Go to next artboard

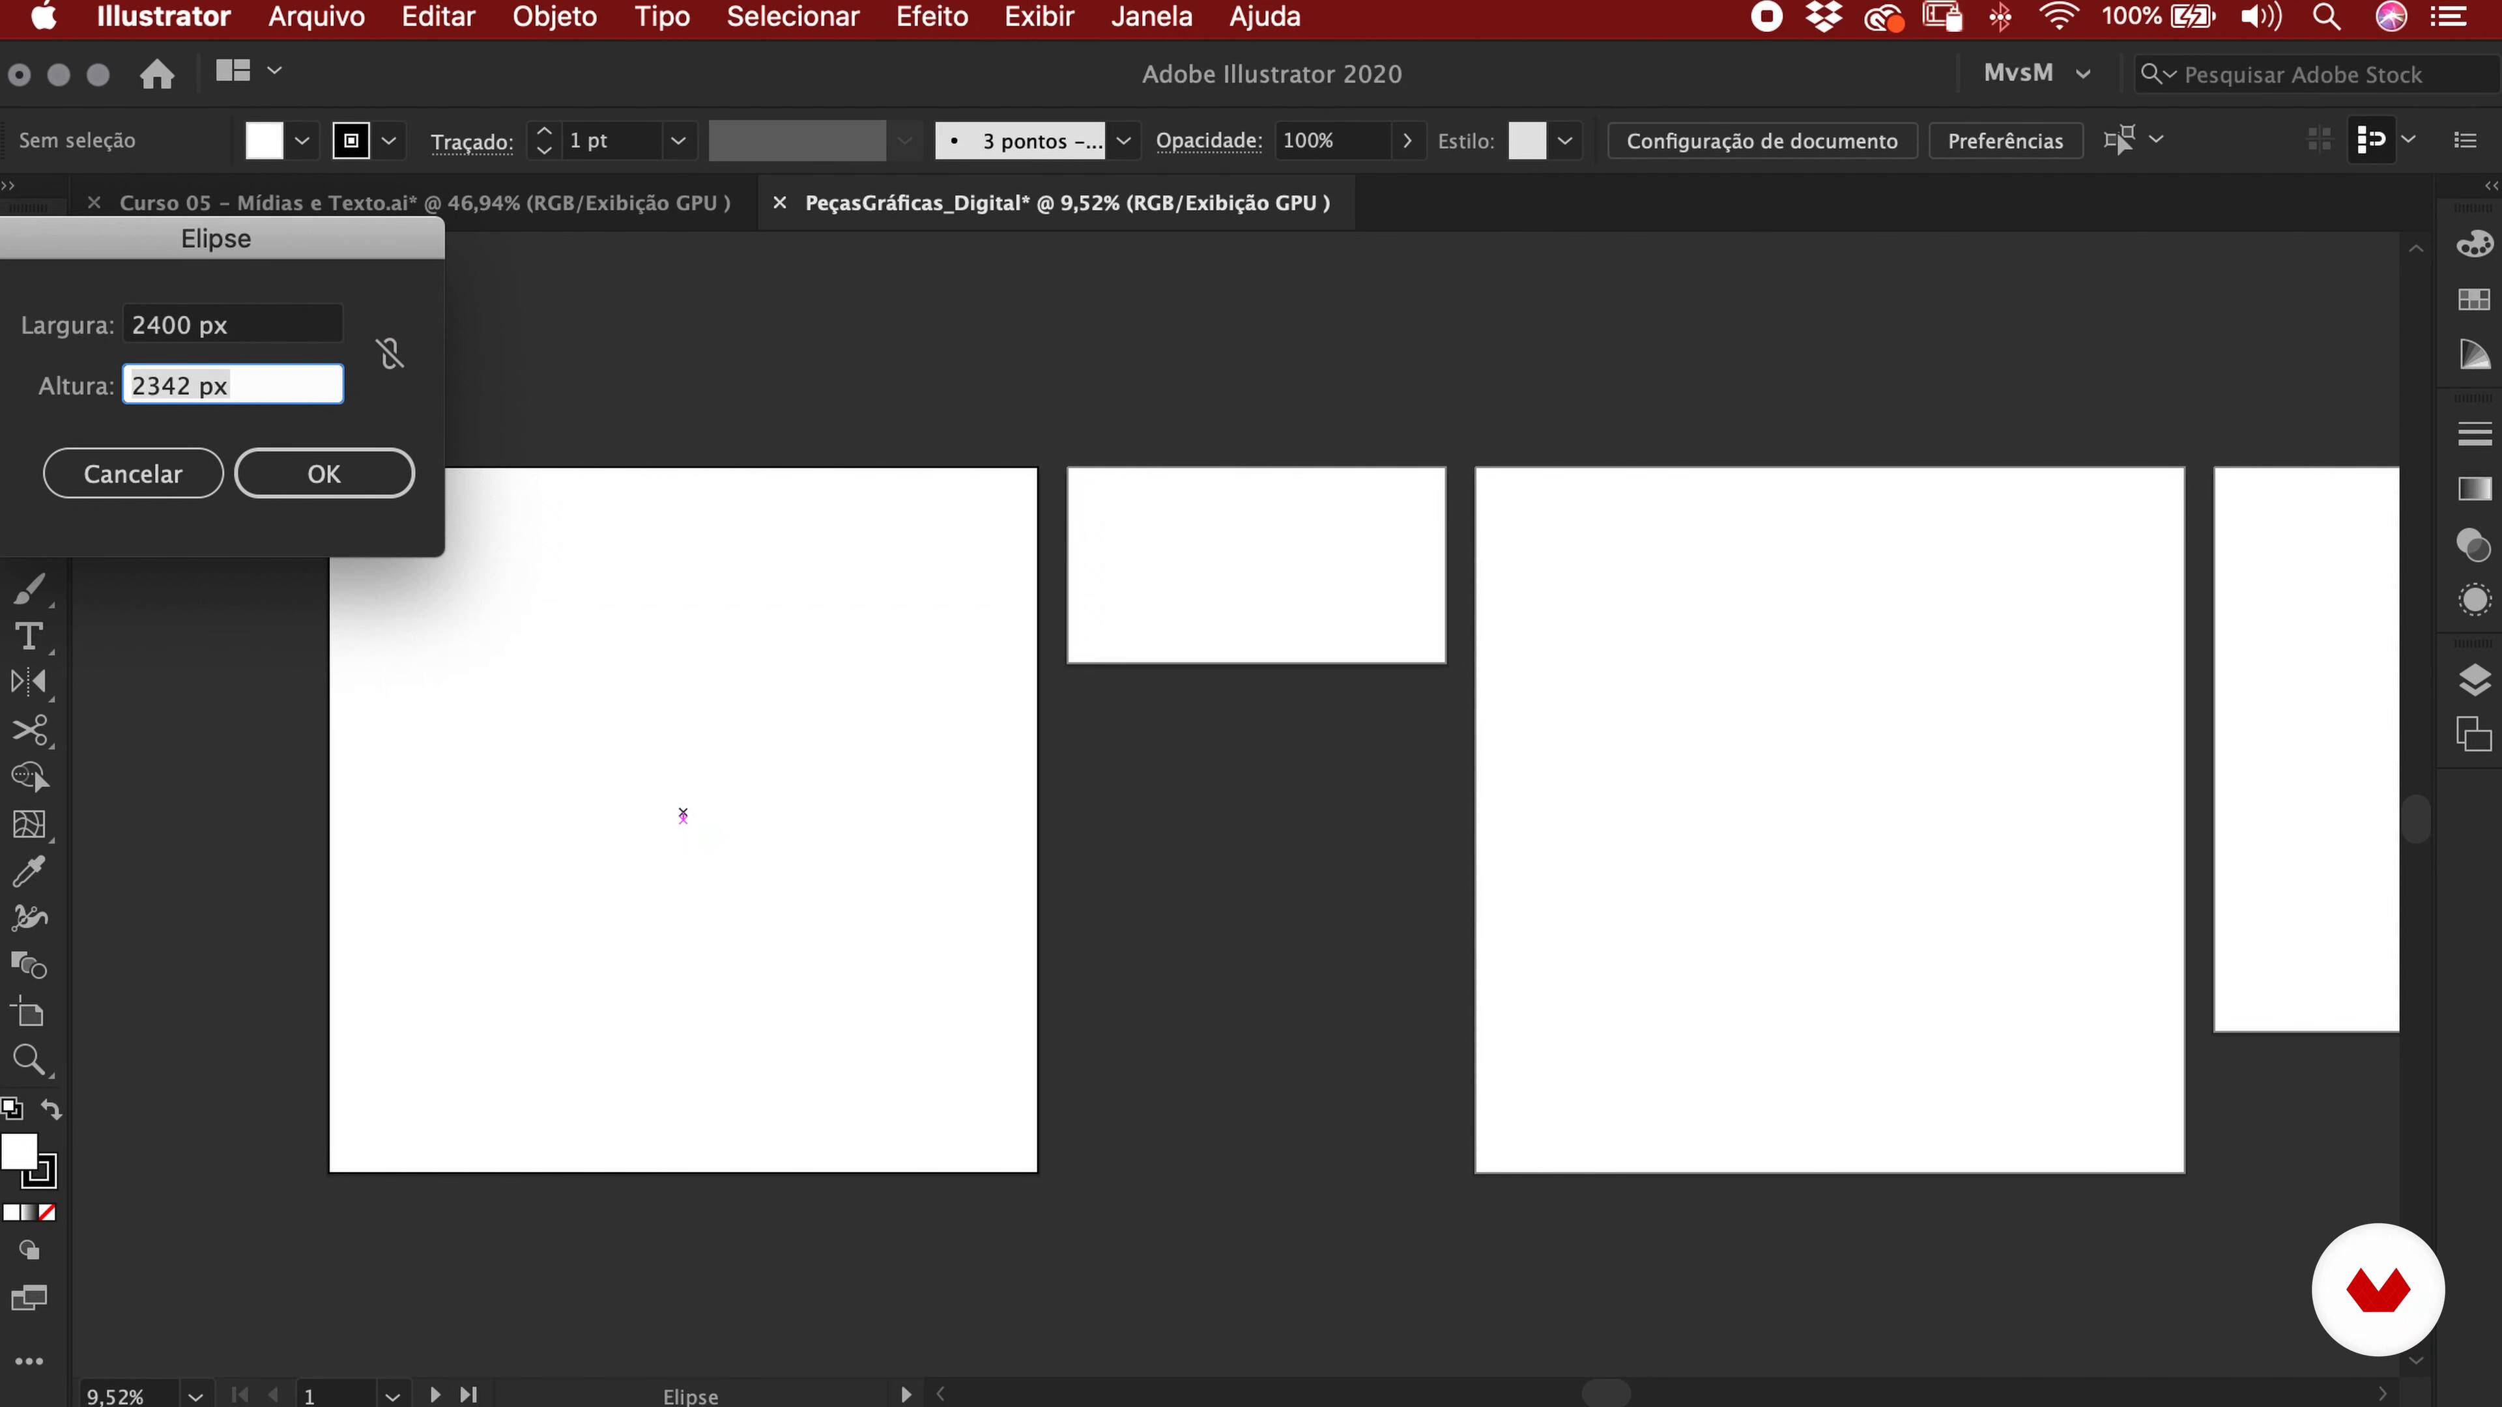[435, 1395]
